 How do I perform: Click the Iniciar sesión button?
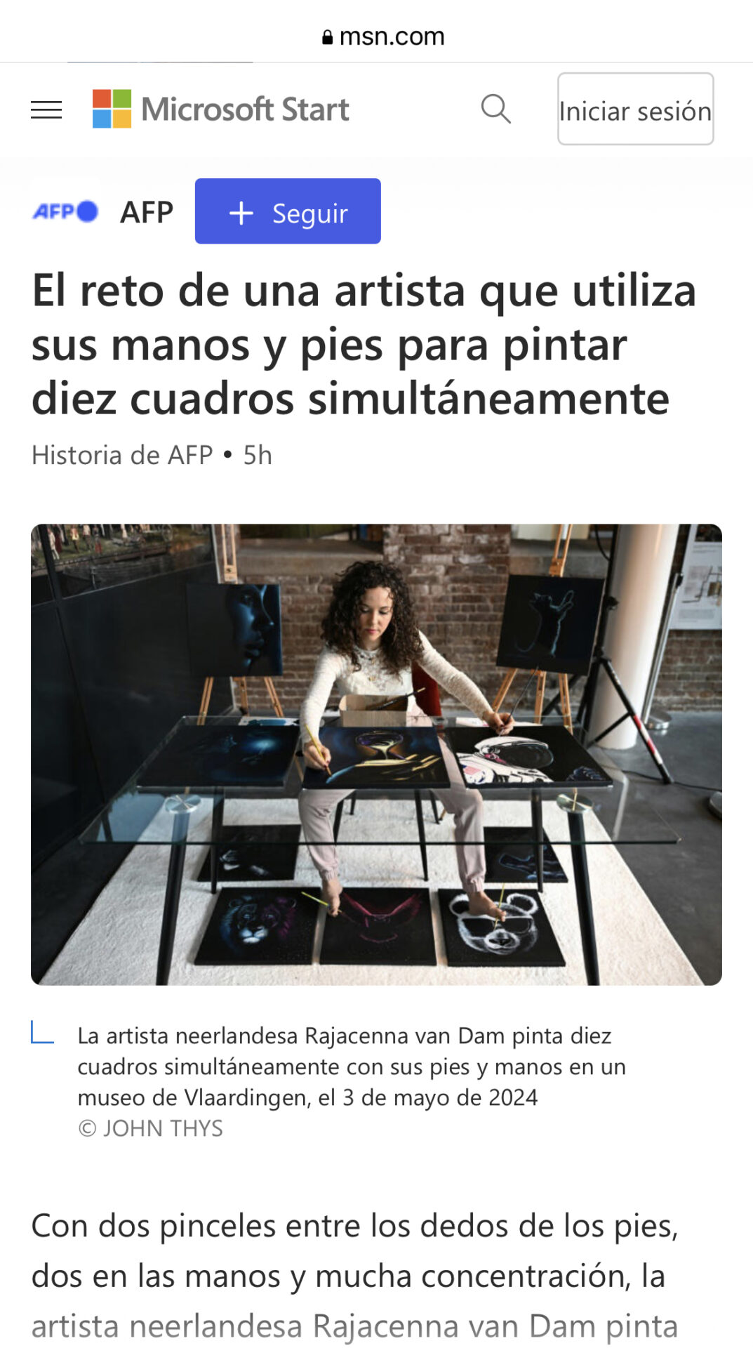click(x=635, y=110)
